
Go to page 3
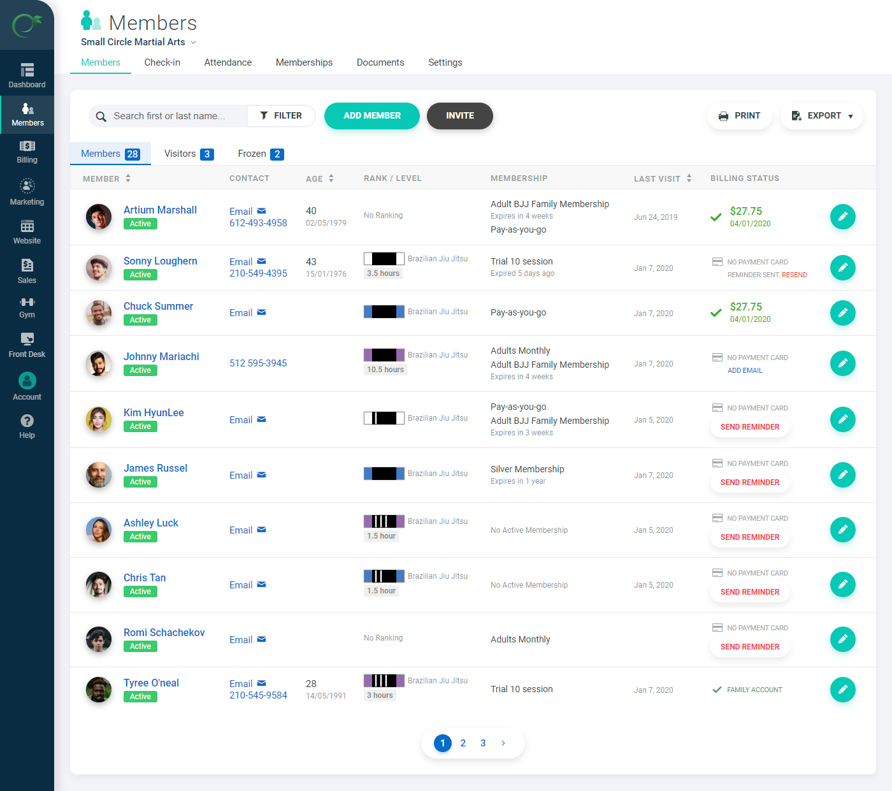[x=483, y=743]
